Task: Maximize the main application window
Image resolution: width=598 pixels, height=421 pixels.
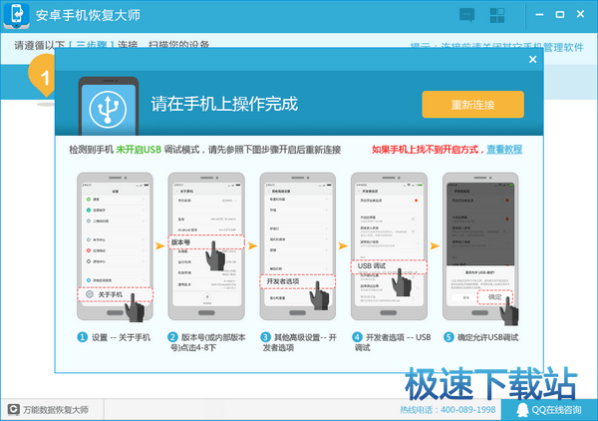Action: 560,15
